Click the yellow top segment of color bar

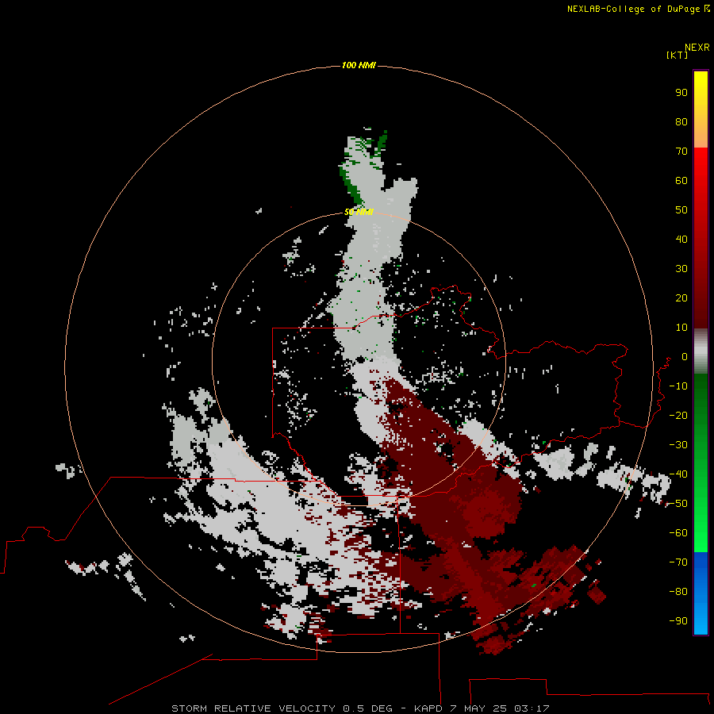[701, 109]
